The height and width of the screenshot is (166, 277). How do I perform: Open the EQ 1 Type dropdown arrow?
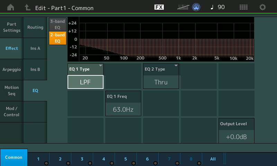(x=100, y=66)
